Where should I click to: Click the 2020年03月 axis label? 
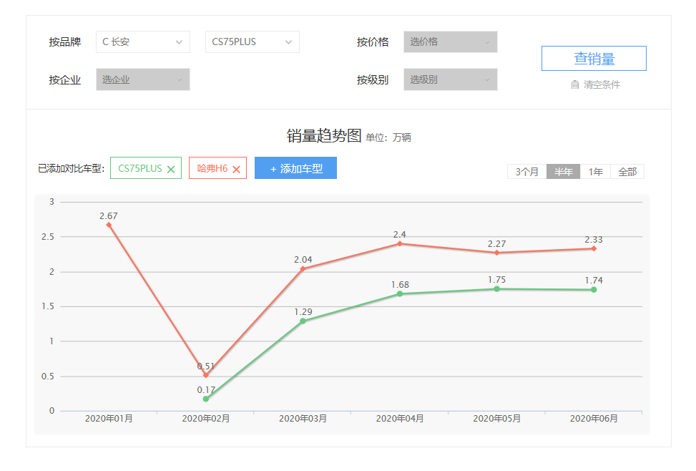pyautogui.click(x=303, y=419)
